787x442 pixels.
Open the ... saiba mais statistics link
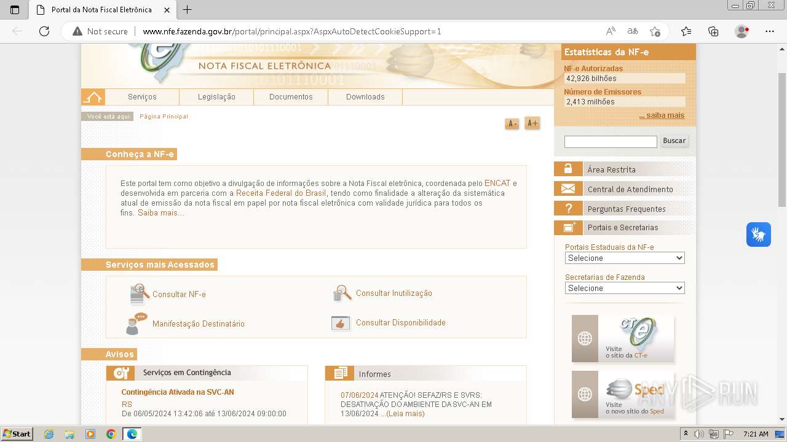(x=662, y=115)
